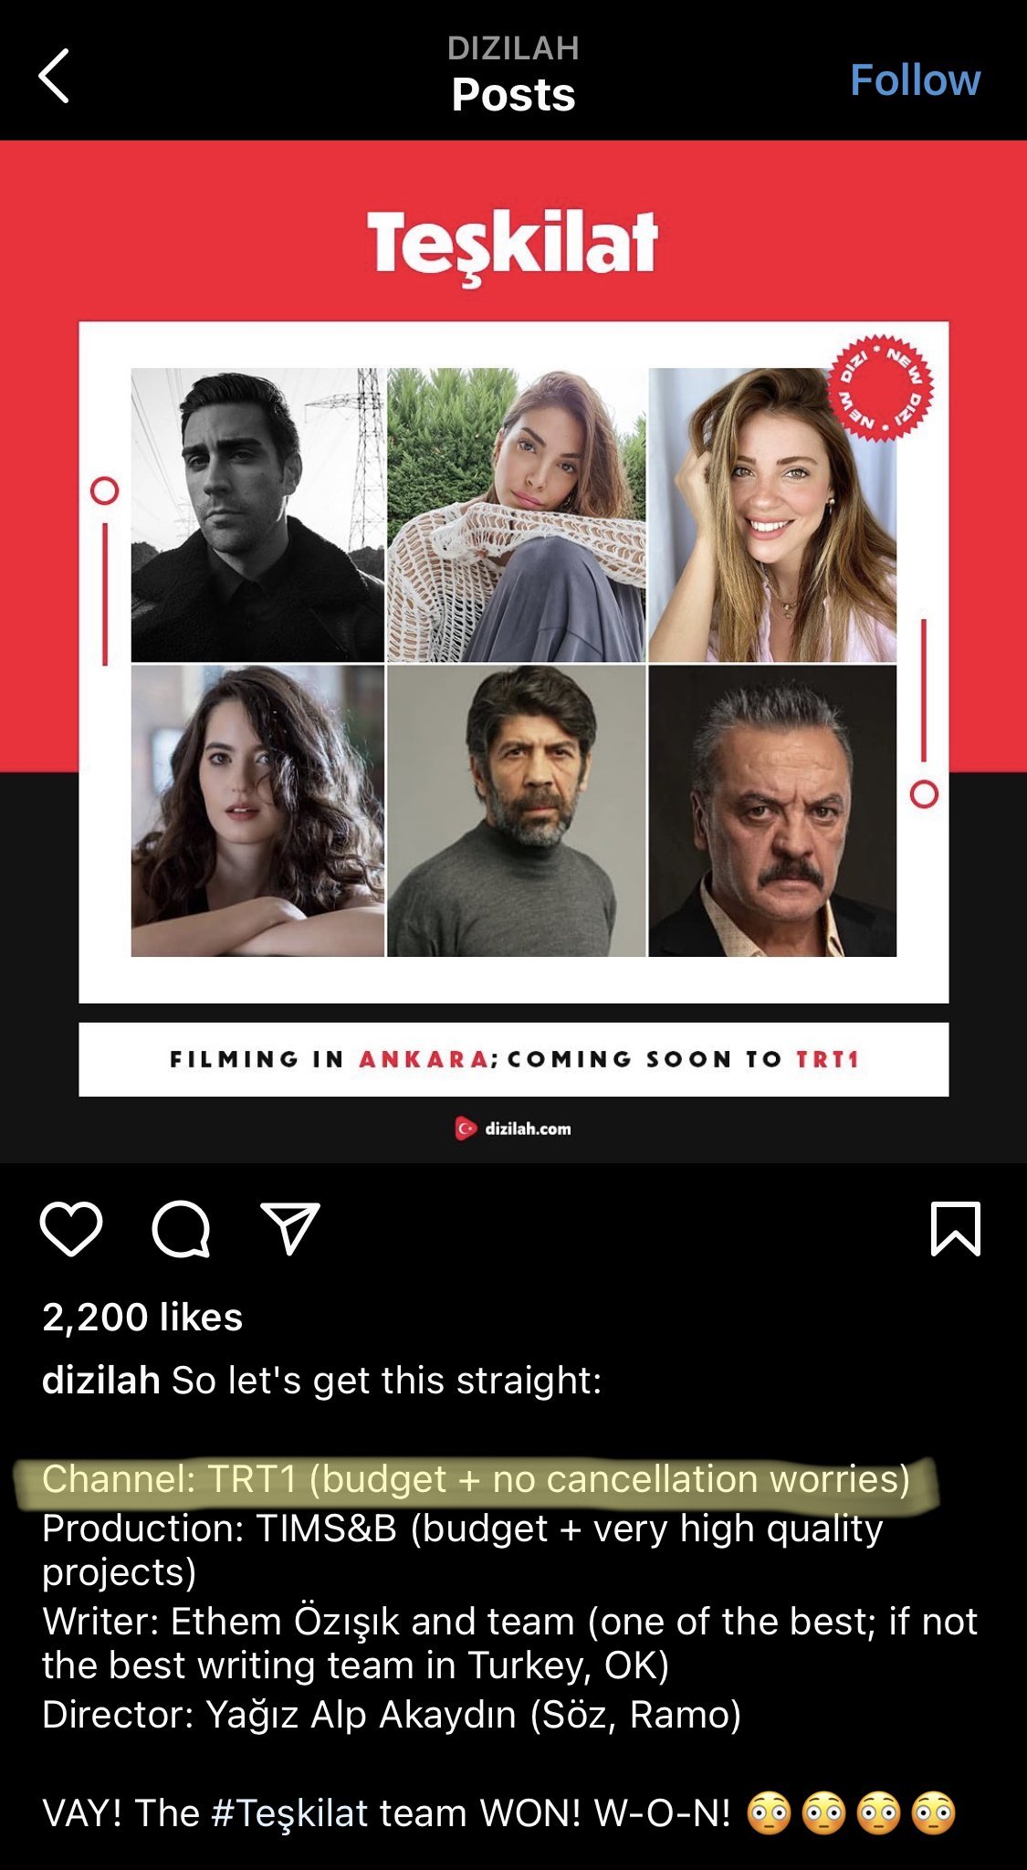Tap the smiling blonde woman photo
The width and height of the screenshot is (1027, 1870).
tap(772, 515)
